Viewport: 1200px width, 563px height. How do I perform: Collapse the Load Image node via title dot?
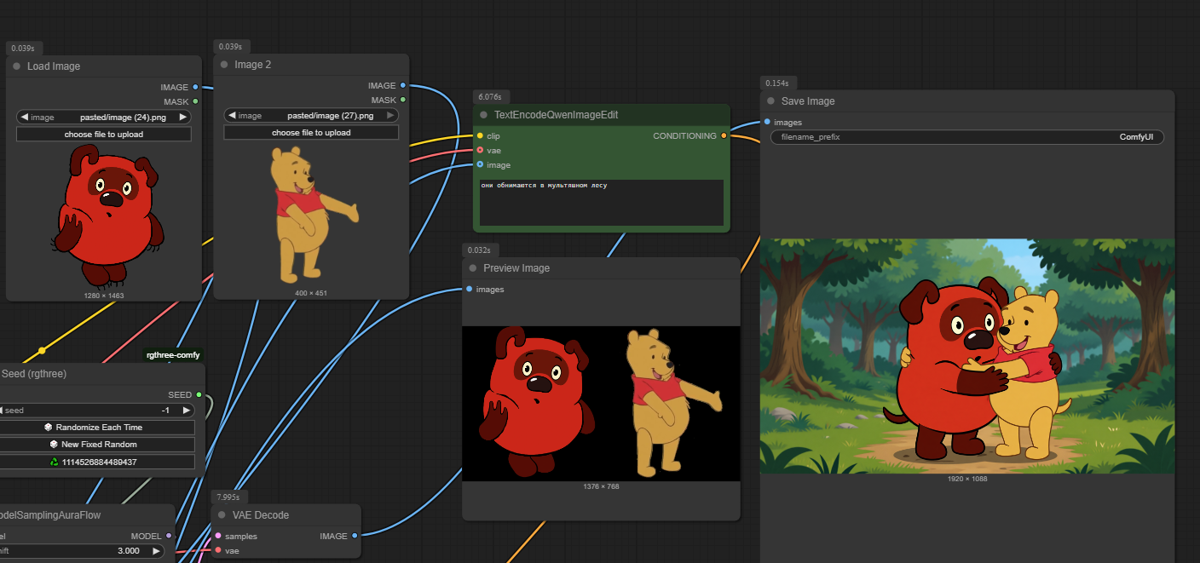16,66
